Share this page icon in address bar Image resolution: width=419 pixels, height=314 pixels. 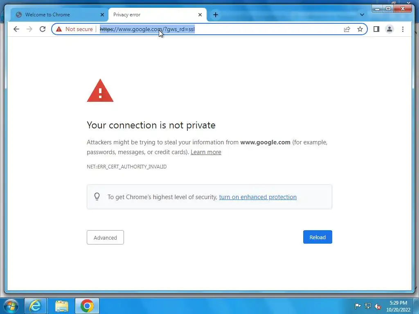pyautogui.click(x=347, y=29)
